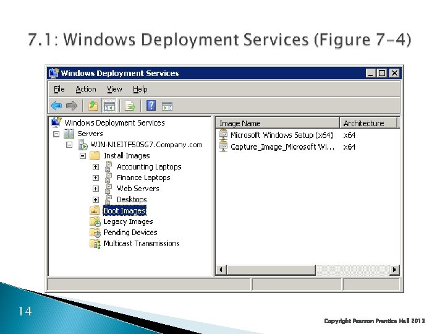The image size is (445, 334).
Task: Select the Web Servers tree item
Action: point(138,188)
